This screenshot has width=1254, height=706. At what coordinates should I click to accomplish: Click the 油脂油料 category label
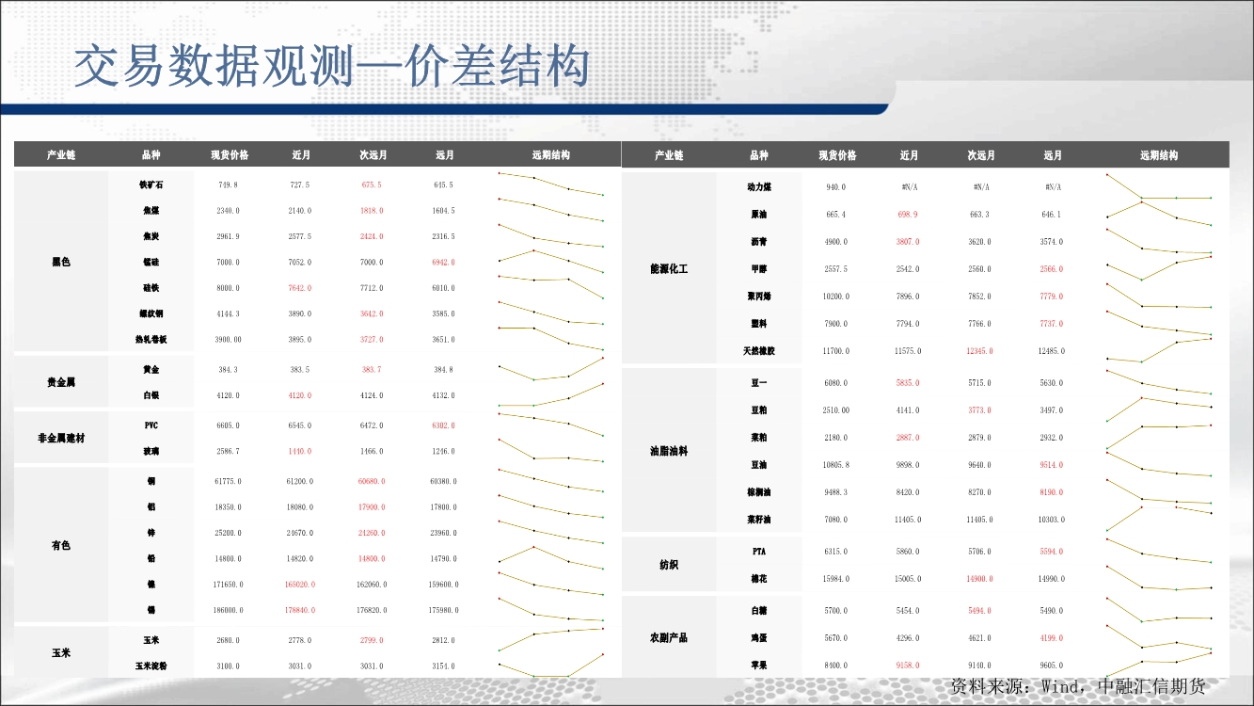tap(669, 451)
